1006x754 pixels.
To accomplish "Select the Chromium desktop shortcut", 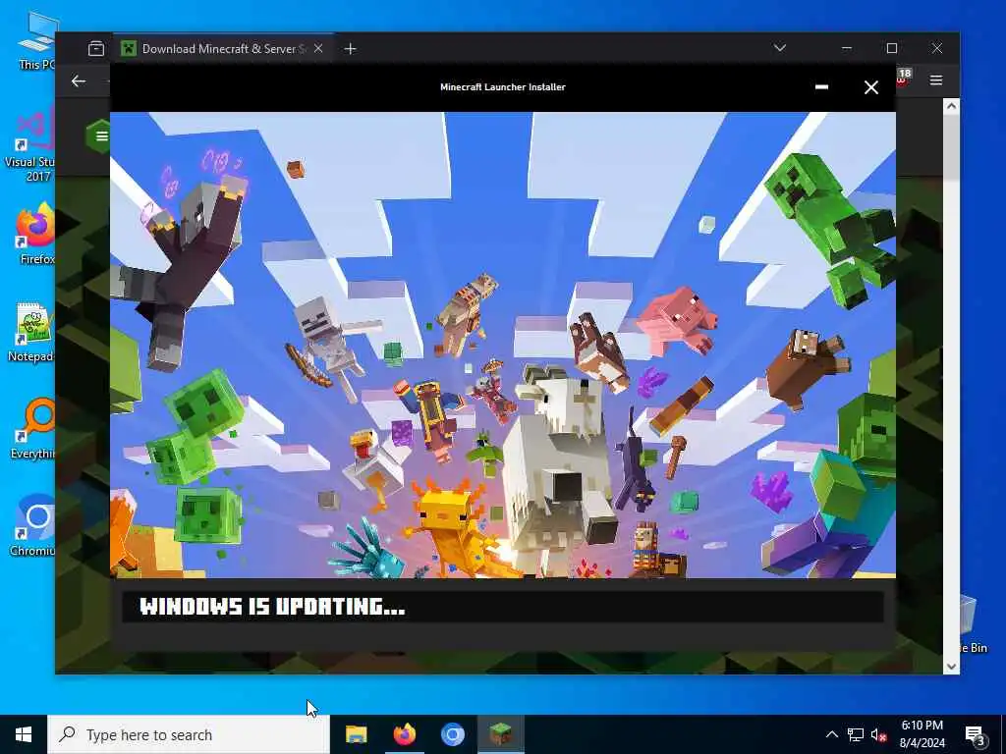I will [33, 526].
